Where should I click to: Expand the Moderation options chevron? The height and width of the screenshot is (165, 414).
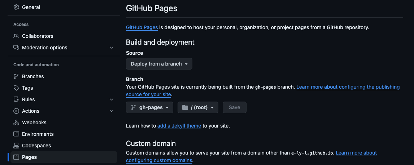112,48
